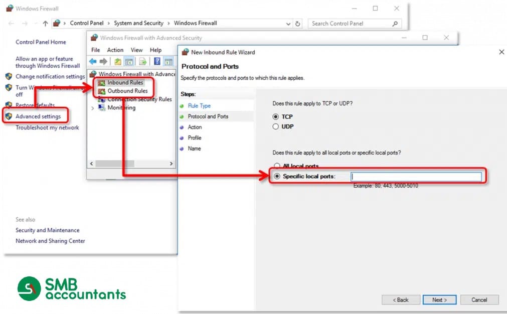The width and height of the screenshot is (507, 314).
Task: Open the View menu
Action: click(136, 50)
